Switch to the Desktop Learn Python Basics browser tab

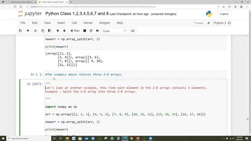click(22, 2)
